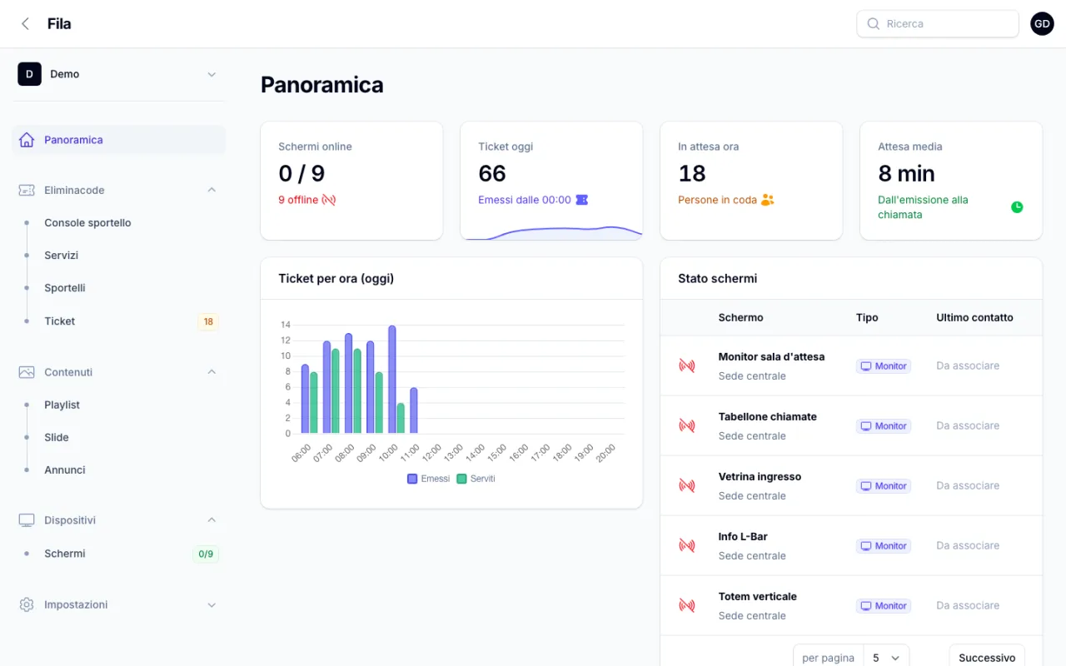Click Da associare in Vetrina ingresso row

[968, 485]
